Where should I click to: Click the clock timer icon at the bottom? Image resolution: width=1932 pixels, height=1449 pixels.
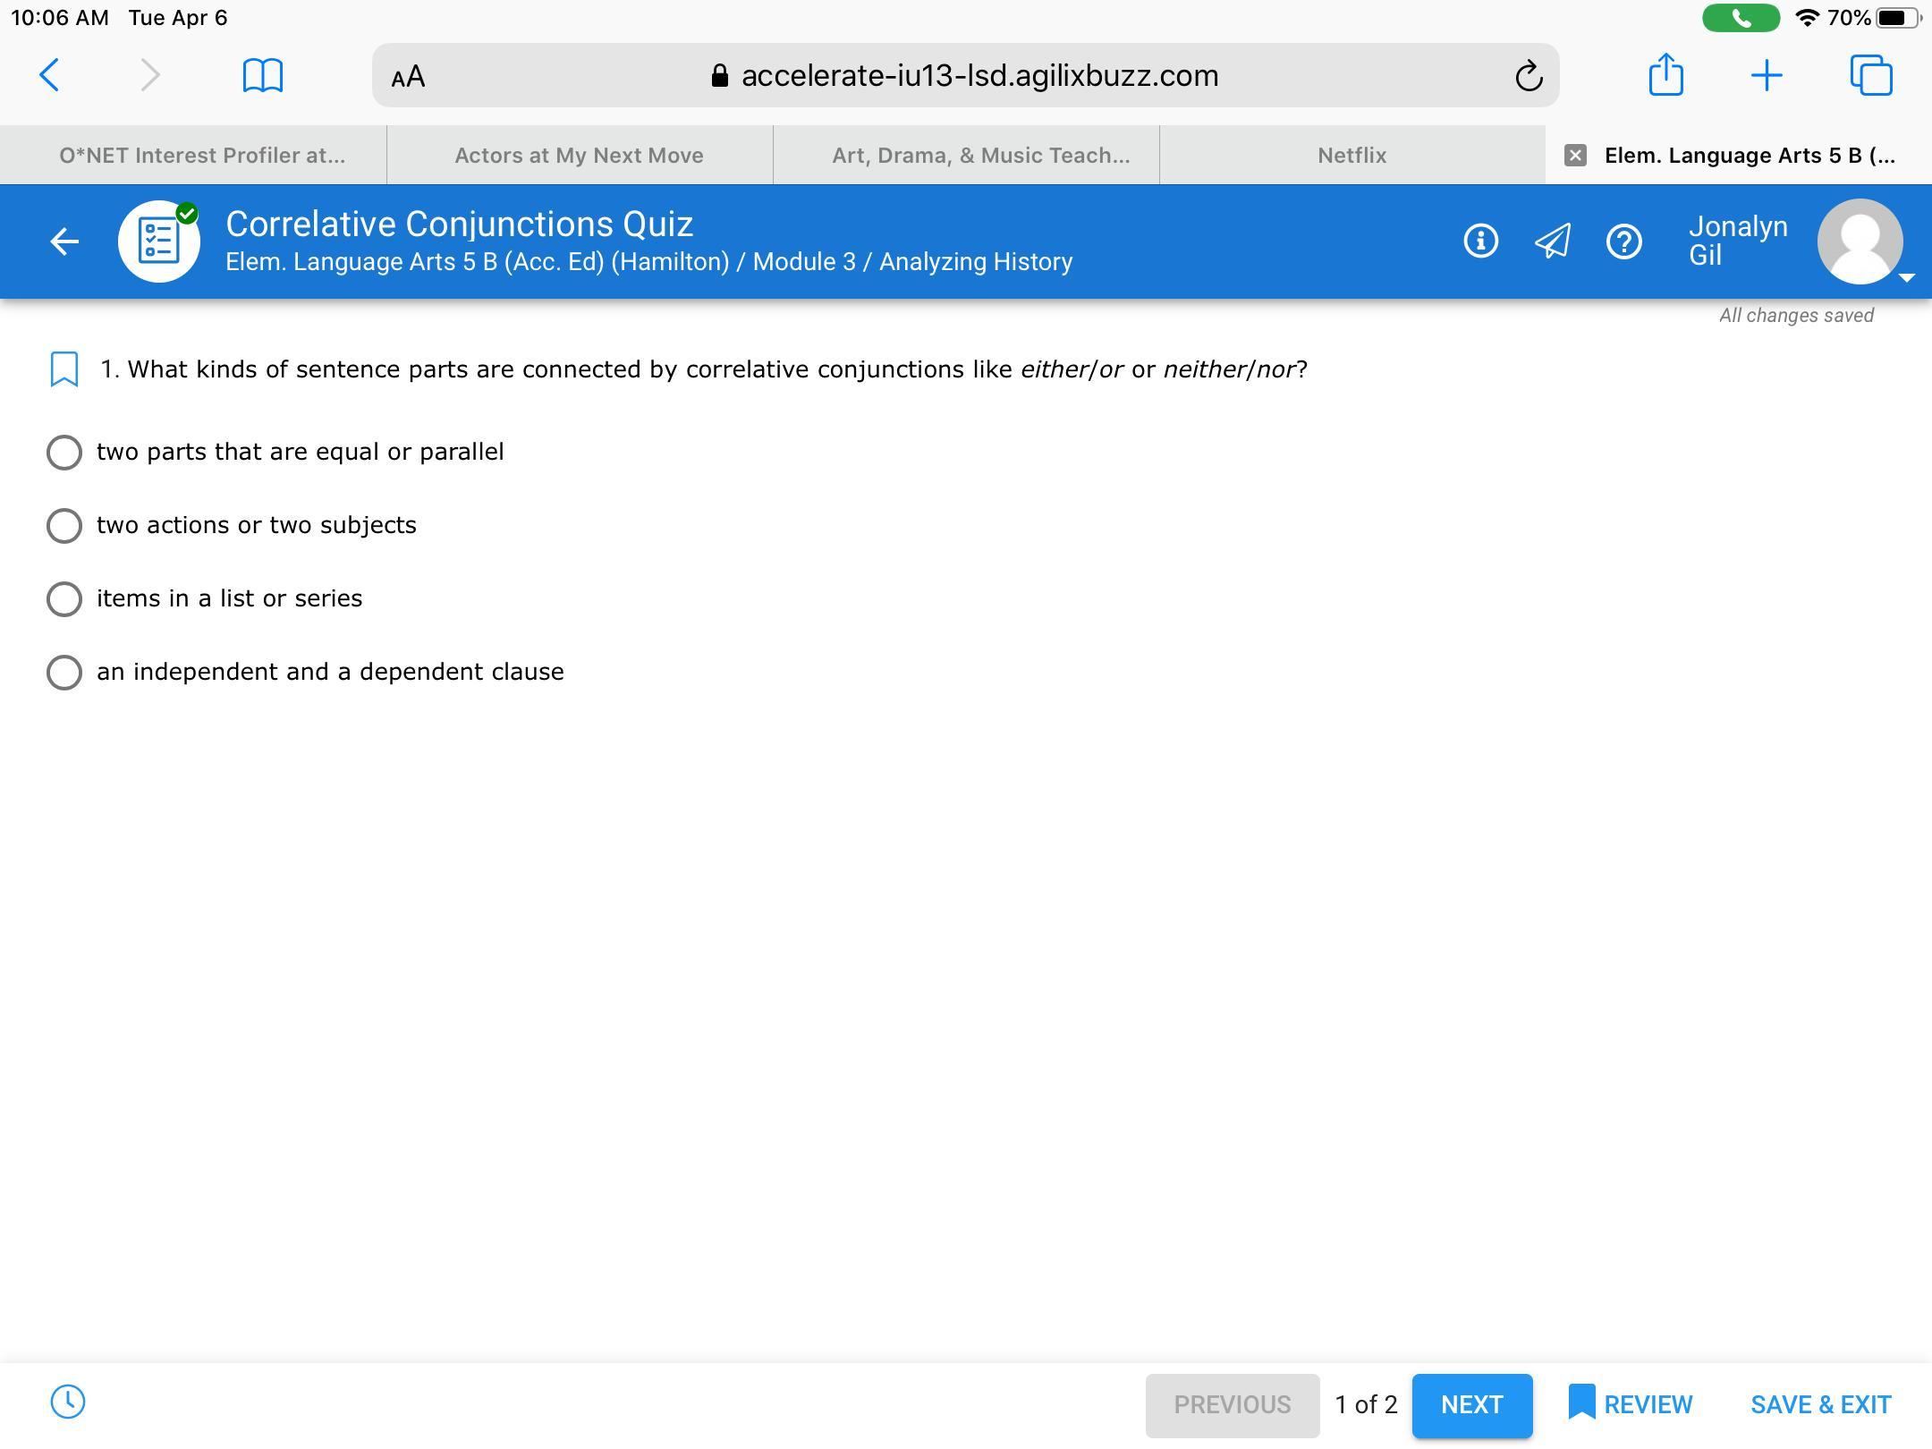(x=68, y=1402)
